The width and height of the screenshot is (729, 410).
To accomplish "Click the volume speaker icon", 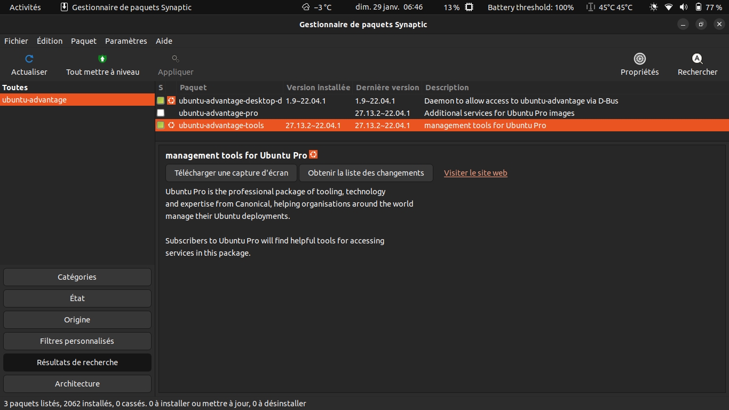I will click(x=684, y=7).
